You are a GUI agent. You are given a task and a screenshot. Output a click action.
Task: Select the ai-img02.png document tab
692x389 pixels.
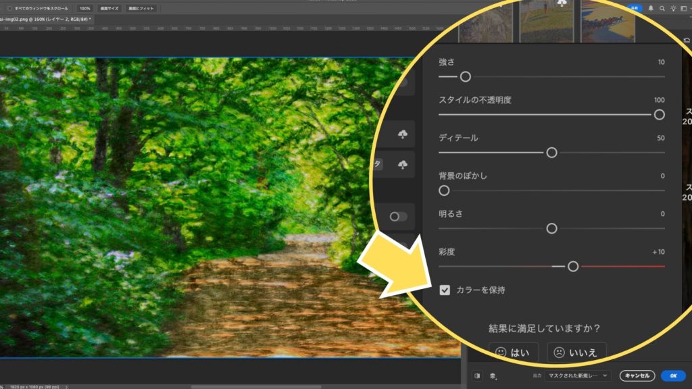(x=44, y=20)
